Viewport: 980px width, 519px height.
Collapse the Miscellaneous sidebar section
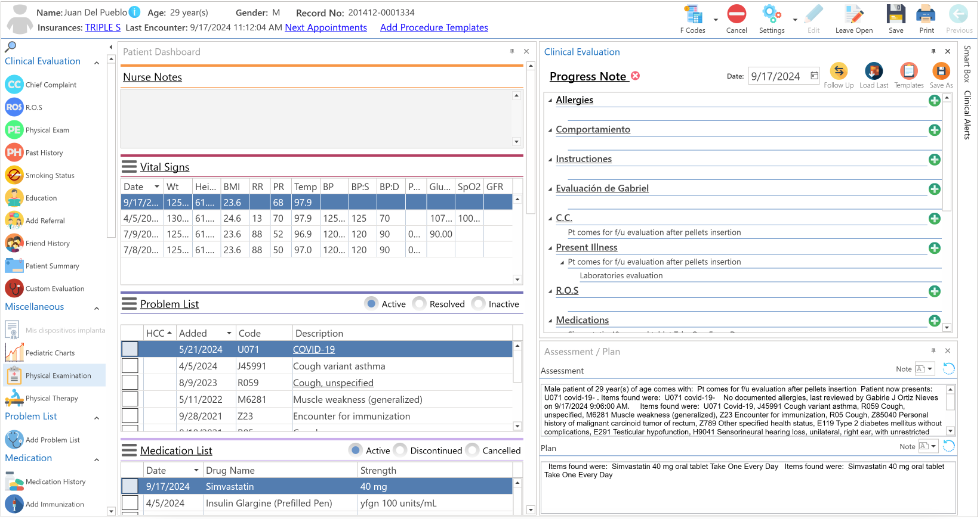pyautogui.click(x=97, y=308)
